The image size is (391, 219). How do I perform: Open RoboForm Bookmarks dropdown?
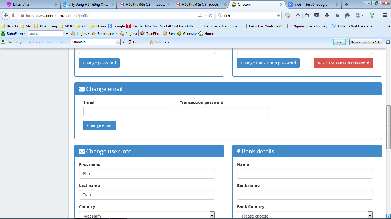point(104,33)
